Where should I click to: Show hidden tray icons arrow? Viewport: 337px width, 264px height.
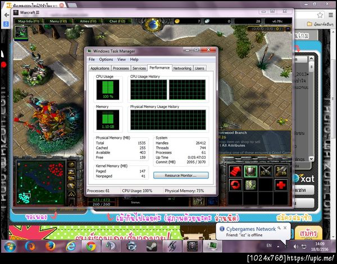pos(278,247)
